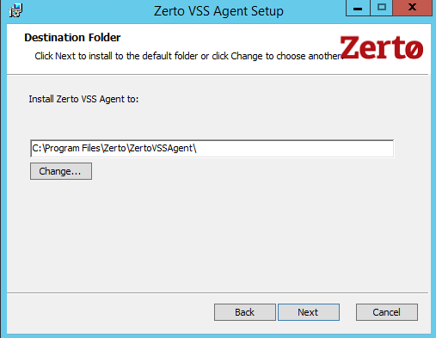436x338 pixels.
Task: Go Back to the previous setup step
Action: [x=245, y=312]
